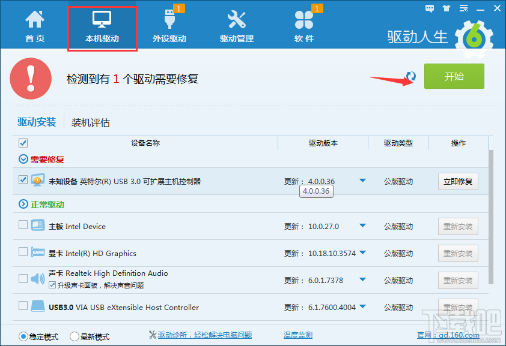The image size is (506, 346).
Task: Open 驱动诊所 troubleshooting link
Action: click(205, 335)
